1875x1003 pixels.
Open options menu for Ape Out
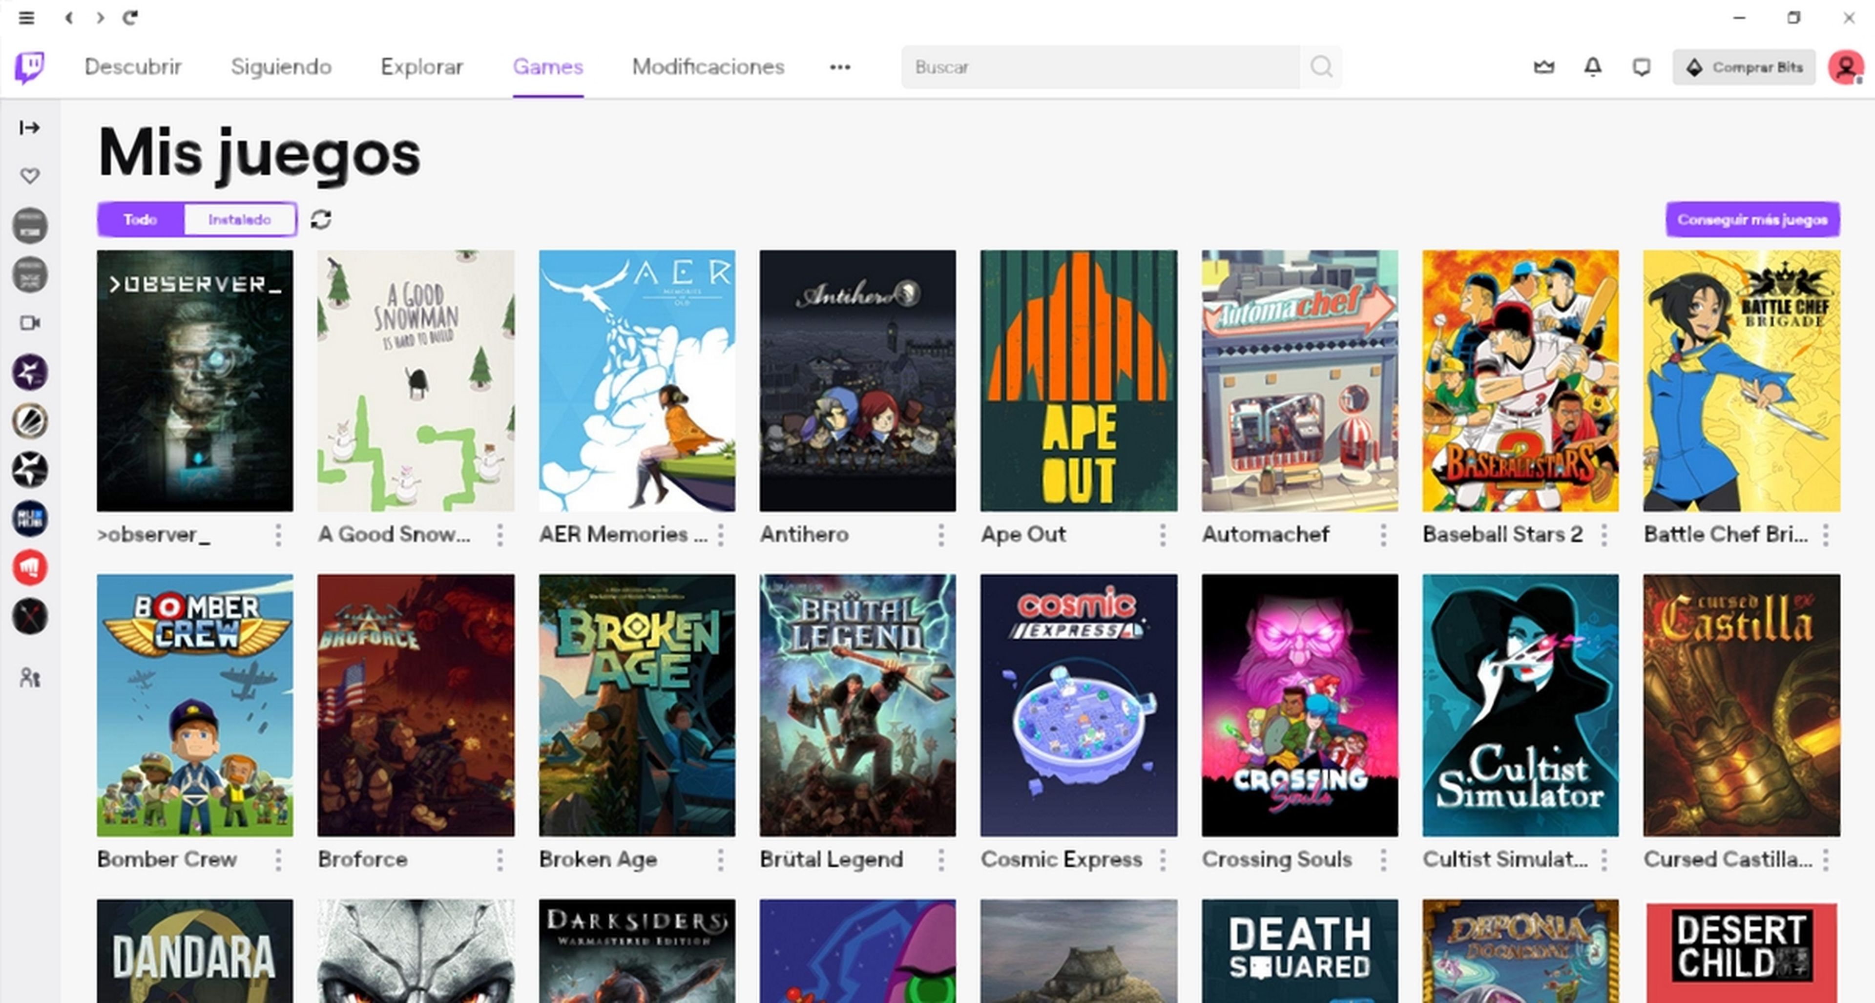1163,535
